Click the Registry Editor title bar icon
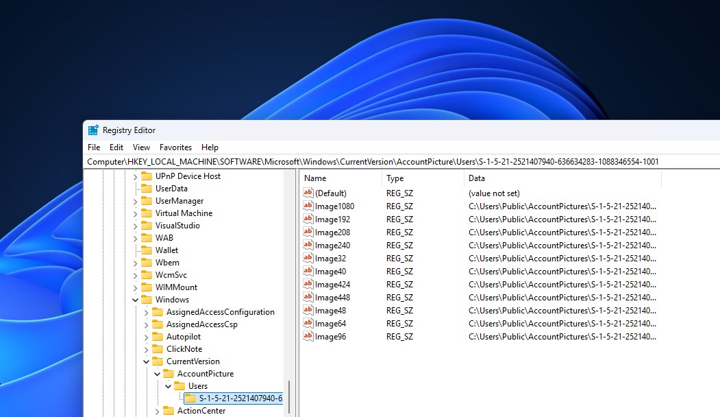 coord(93,130)
